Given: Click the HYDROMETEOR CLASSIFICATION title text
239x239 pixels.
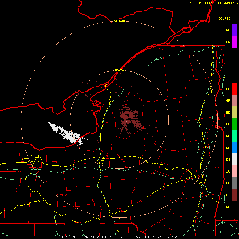Looking at the screenshot, I should click(93, 237).
